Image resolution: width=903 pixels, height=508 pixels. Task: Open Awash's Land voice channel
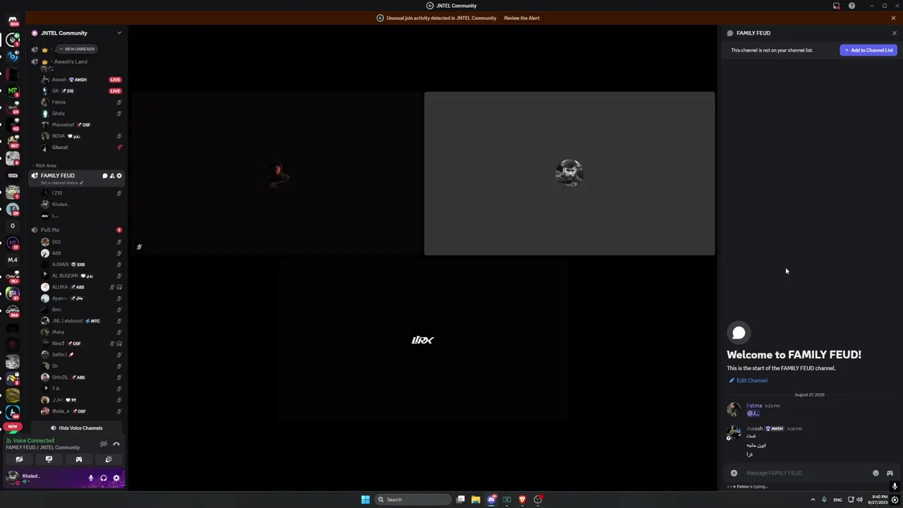point(71,61)
